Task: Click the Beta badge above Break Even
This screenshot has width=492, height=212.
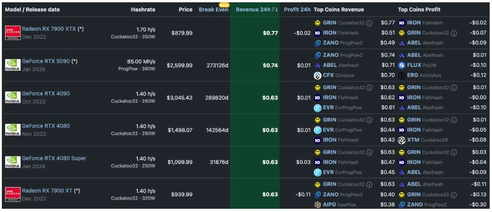Action: click(x=224, y=5)
